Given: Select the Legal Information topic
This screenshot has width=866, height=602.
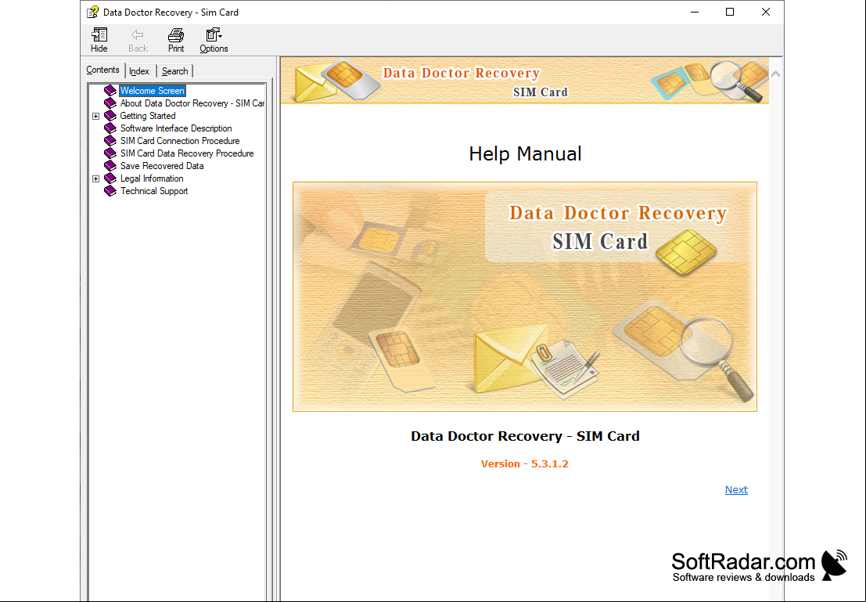Looking at the screenshot, I should click(x=151, y=178).
